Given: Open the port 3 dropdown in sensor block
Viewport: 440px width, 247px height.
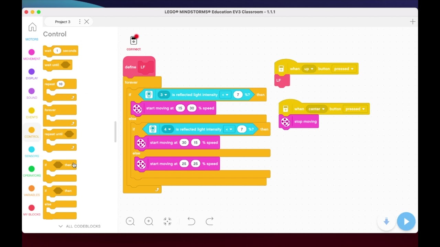Looking at the screenshot, I should coord(163,95).
